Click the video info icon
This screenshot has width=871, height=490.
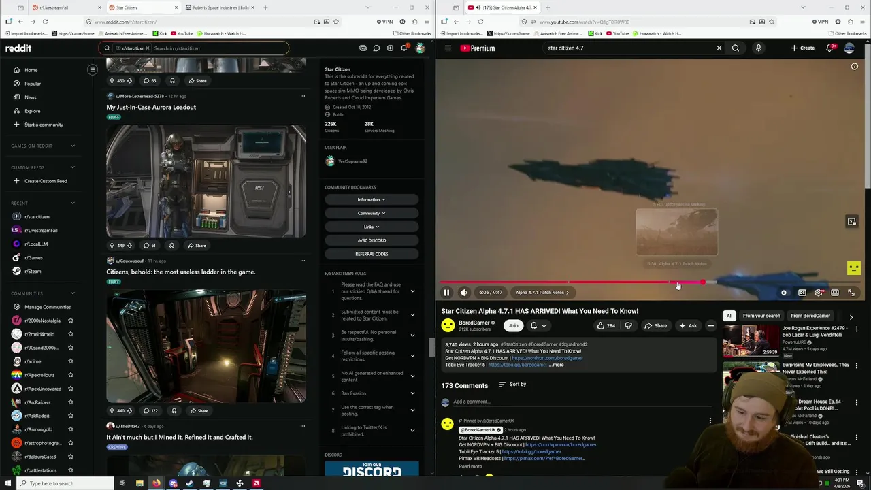coord(855,66)
